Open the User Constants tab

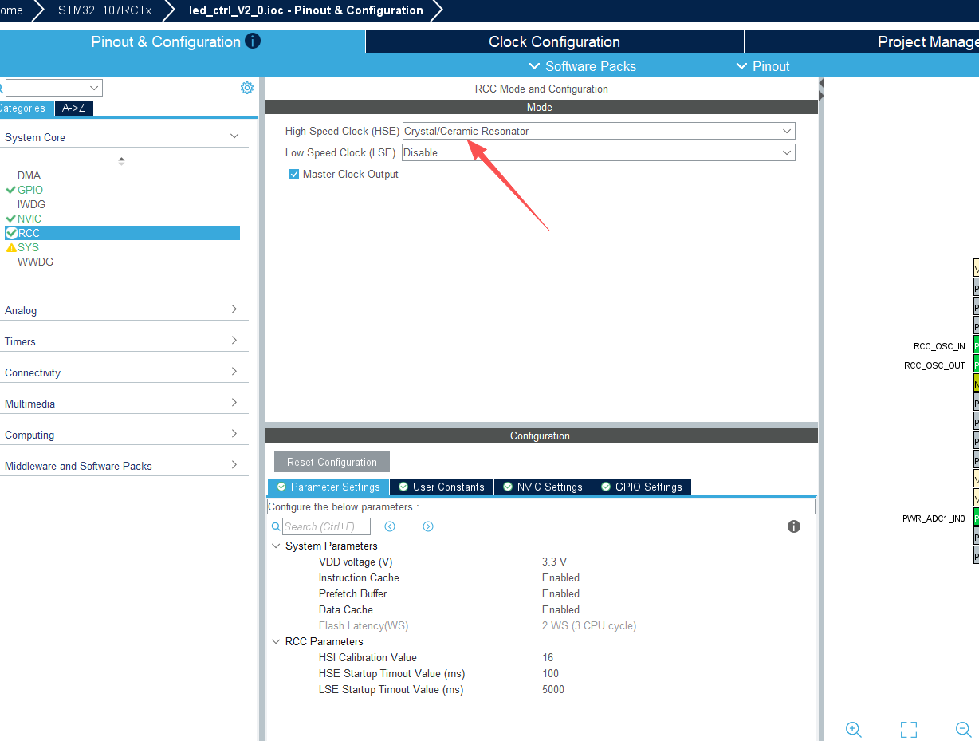442,487
